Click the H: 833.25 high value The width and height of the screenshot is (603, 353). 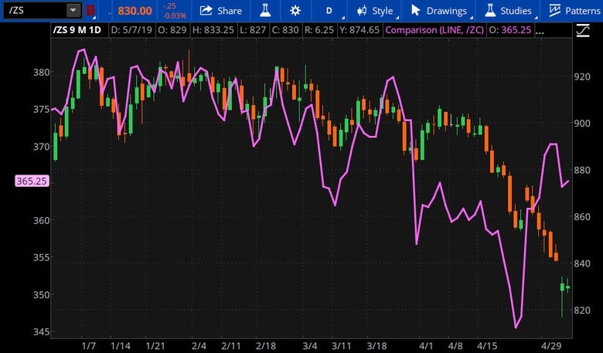click(213, 30)
